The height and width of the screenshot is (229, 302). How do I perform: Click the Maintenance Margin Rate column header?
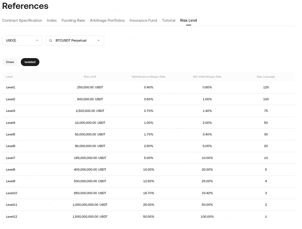[x=148, y=77]
